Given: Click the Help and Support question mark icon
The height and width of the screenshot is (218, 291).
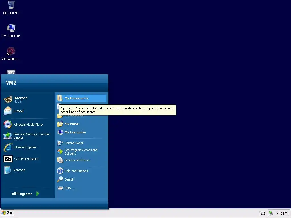Looking at the screenshot, I should pos(60,171).
